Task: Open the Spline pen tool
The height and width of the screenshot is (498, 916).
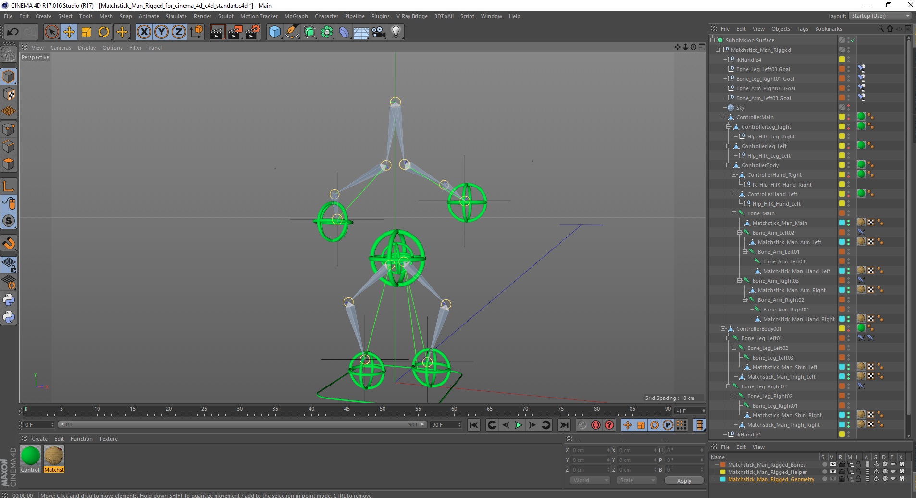Action: click(292, 32)
